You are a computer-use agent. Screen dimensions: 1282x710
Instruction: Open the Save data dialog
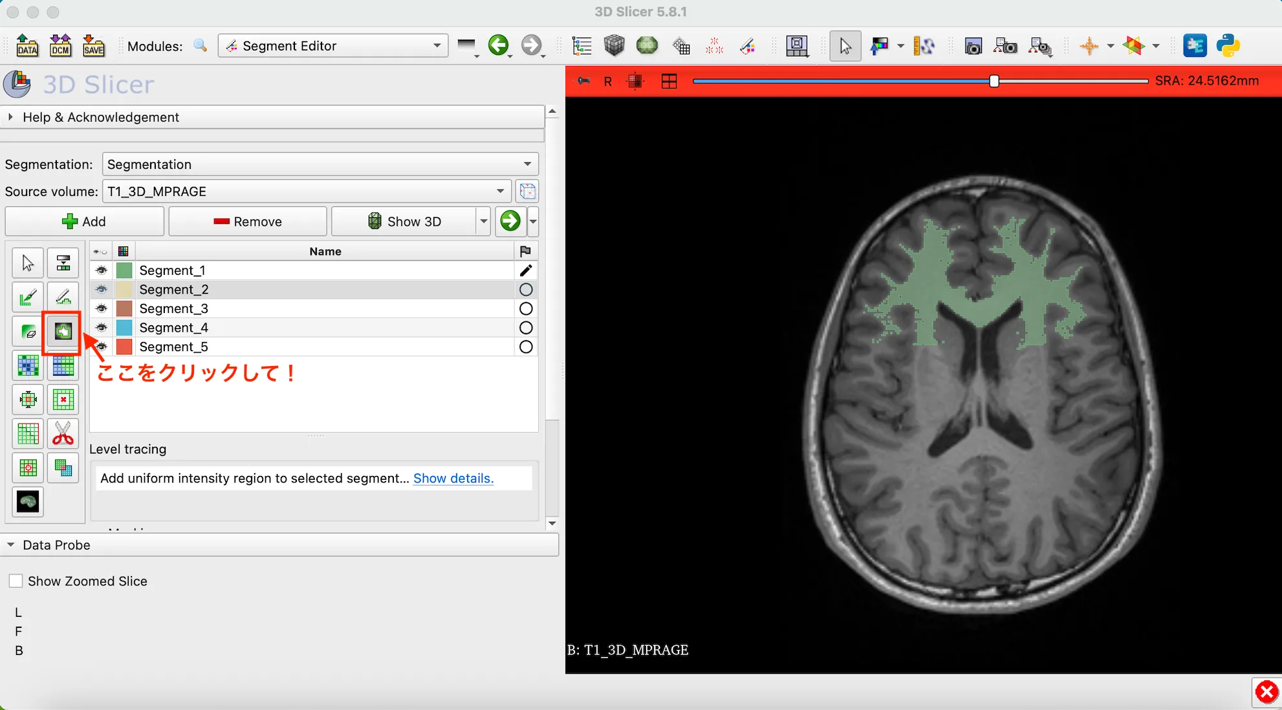pos(94,45)
